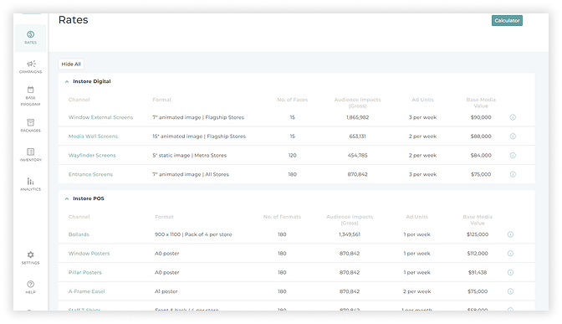The height and width of the screenshot is (324, 562).
Task: Click info icon for Pillar Posters row
Action: click(x=510, y=272)
